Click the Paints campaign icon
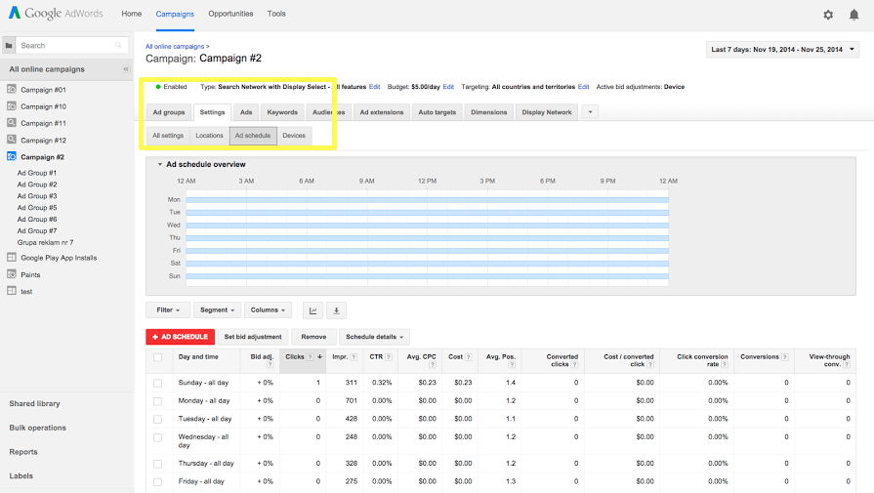The height and width of the screenshot is (493, 874). point(11,274)
